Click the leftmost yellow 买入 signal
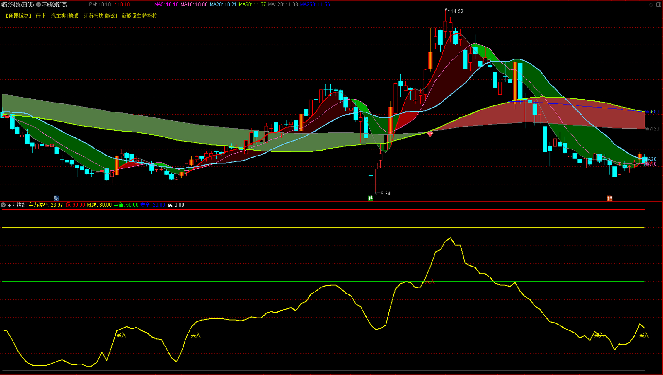Image resolution: width=663 pixels, height=375 pixels. 121,335
